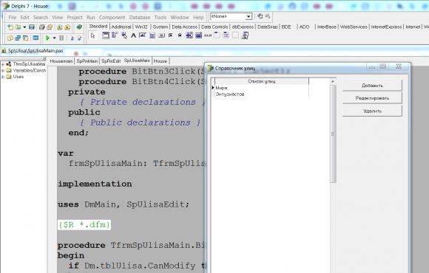The width and height of the screenshot is (429, 273).
Task: Click the green Run program arrow
Action: 47,38
